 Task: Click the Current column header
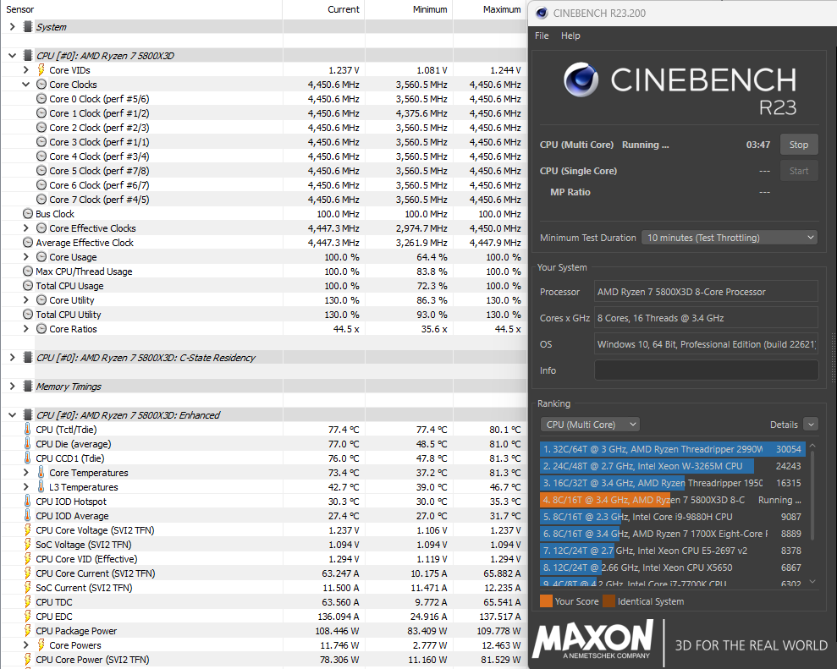tap(344, 9)
